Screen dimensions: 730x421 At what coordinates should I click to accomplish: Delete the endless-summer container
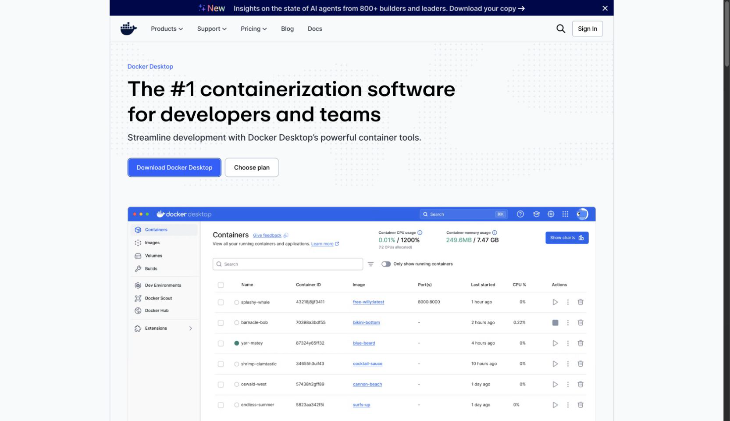[580, 405]
